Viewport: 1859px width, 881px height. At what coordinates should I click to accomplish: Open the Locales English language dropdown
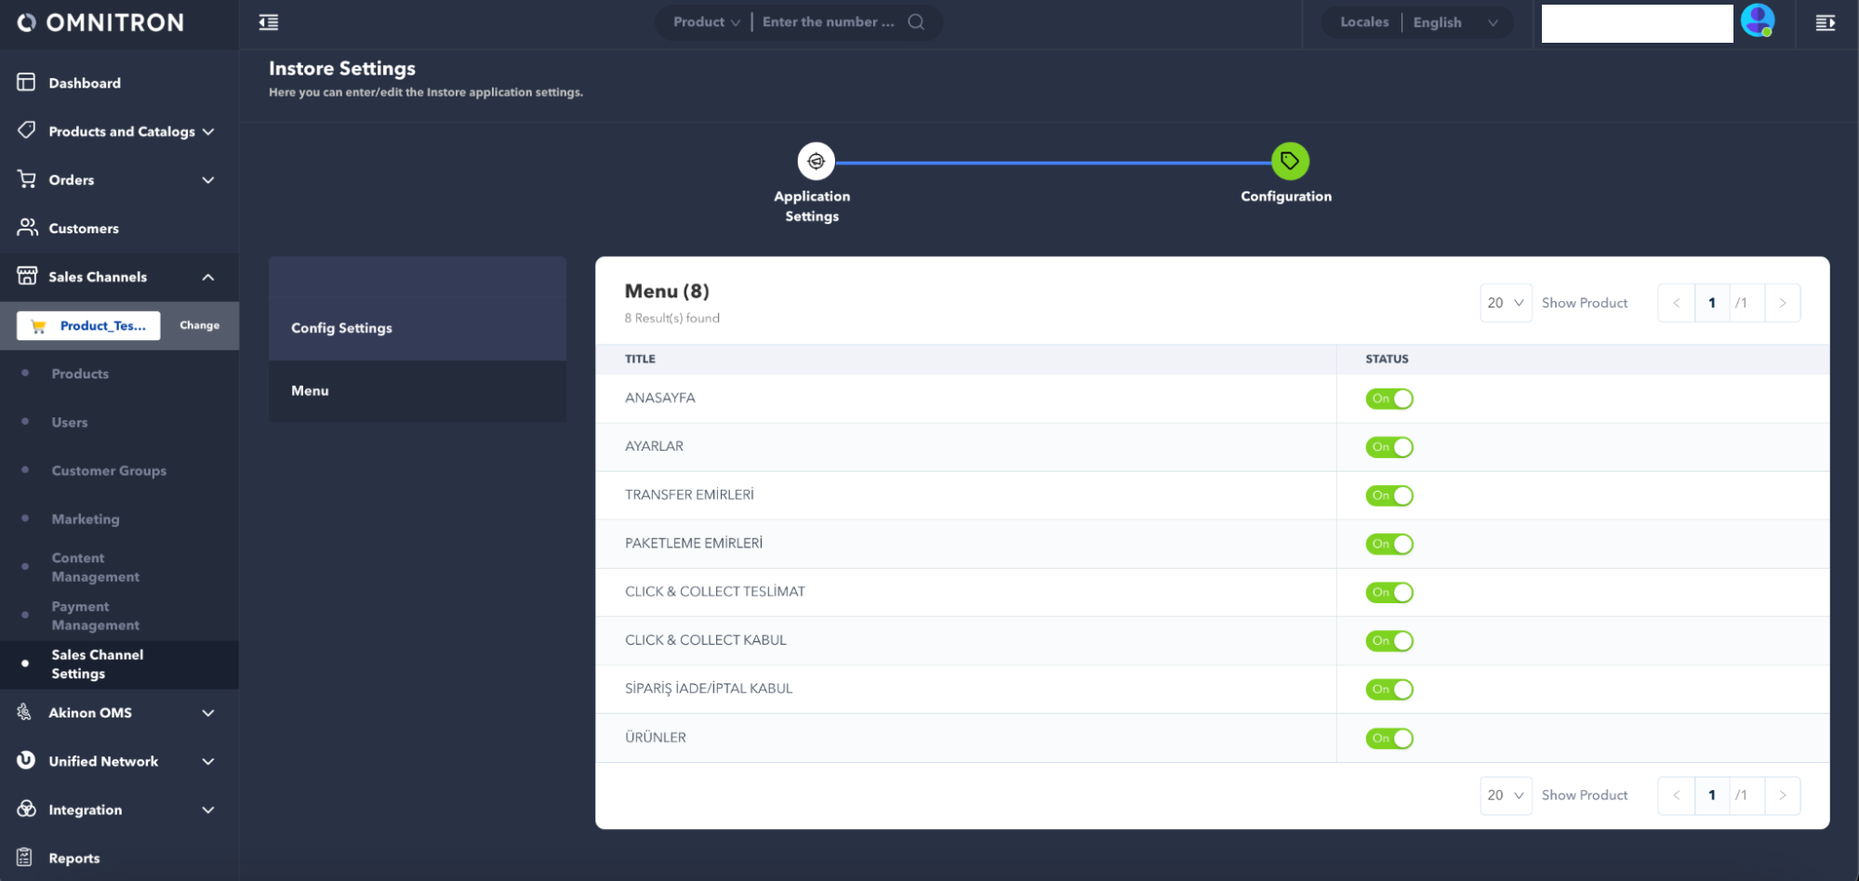tap(1454, 22)
